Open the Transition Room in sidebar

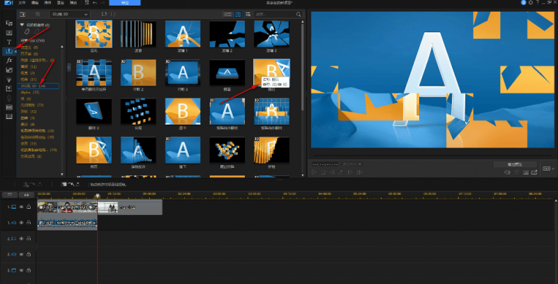click(9, 51)
